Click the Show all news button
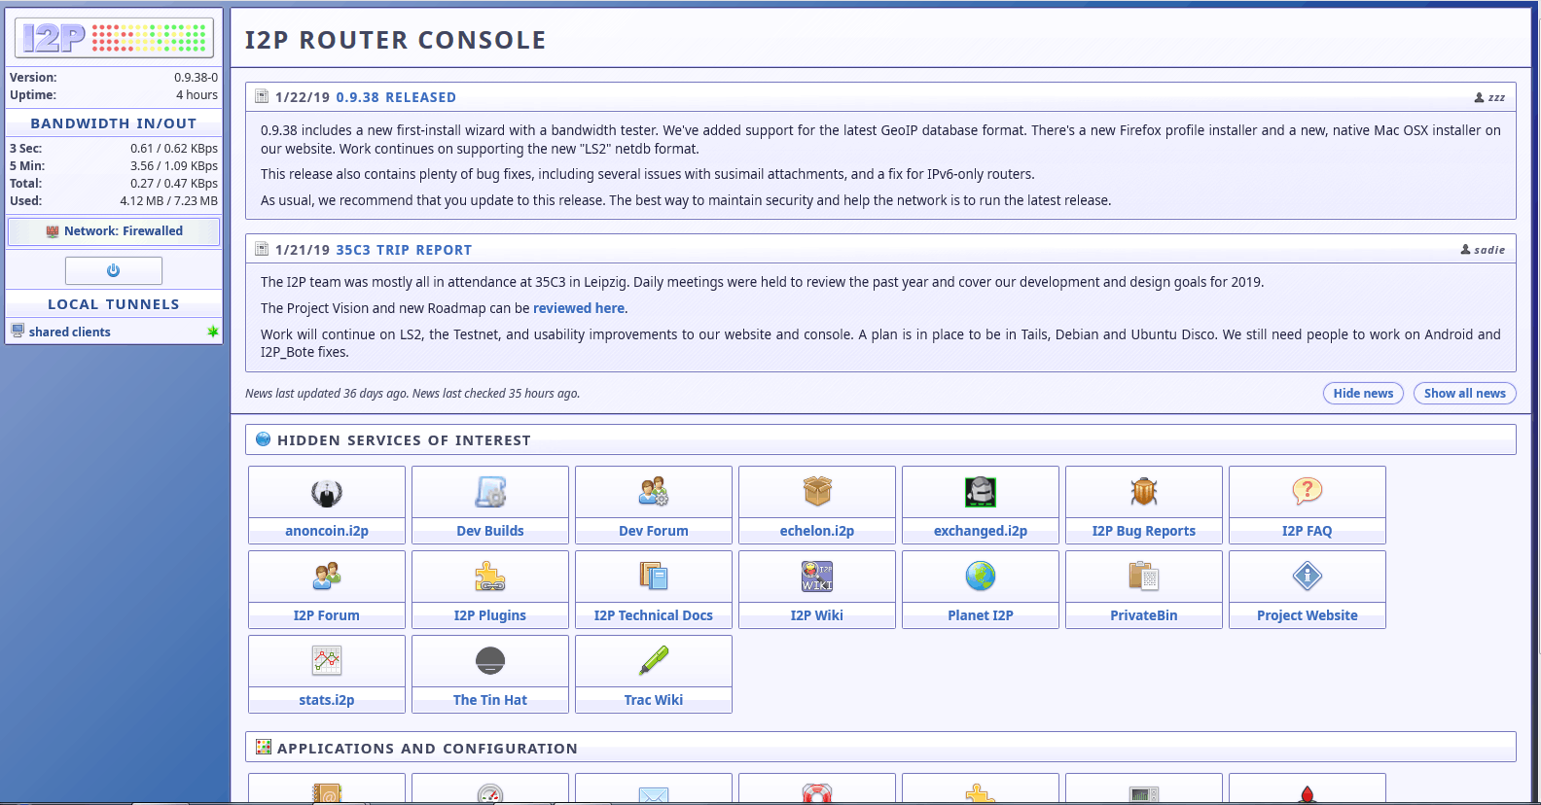This screenshot has width=1541, height=805. (x=1464, y=393)
